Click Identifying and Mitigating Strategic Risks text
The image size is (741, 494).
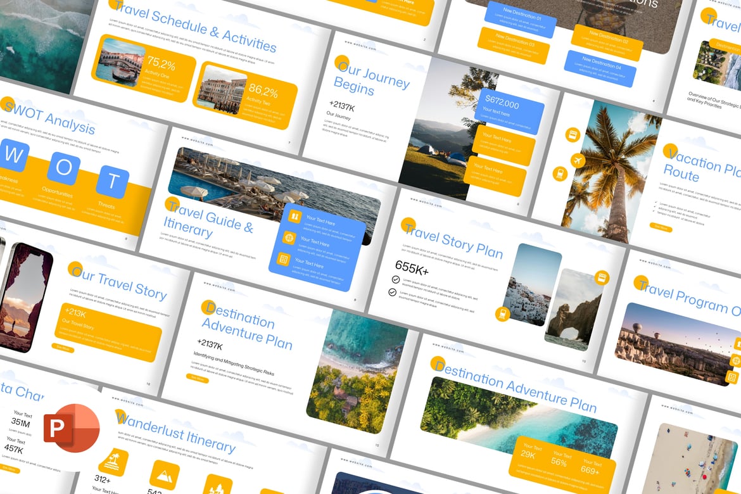(234, 362)
